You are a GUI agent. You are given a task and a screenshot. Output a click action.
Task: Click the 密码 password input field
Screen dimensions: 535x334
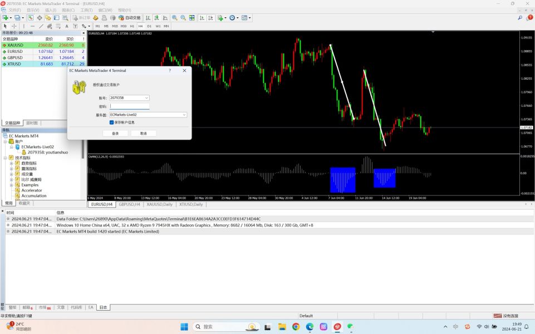[x=129, y=106]
